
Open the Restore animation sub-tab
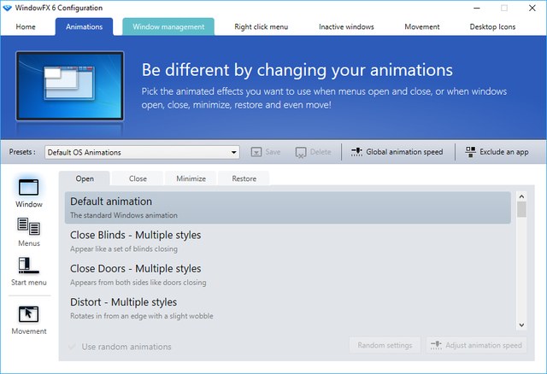[x=244, y=178]
